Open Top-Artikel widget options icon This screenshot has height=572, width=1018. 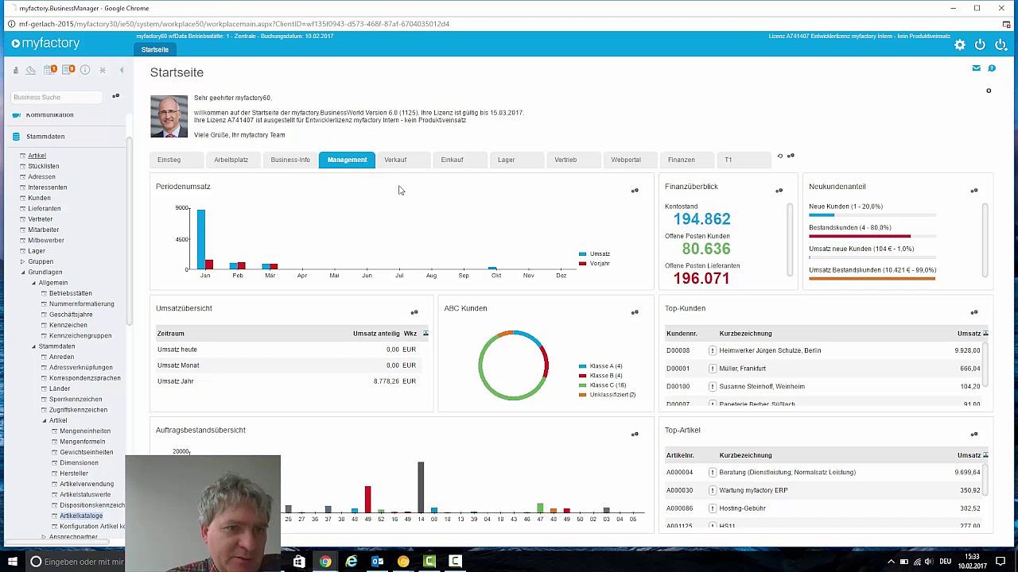[x=974, y=434]
